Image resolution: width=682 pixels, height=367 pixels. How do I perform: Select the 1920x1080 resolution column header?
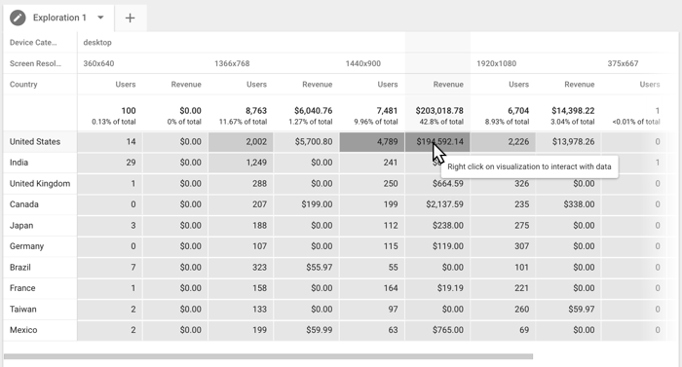pos(496,63)
